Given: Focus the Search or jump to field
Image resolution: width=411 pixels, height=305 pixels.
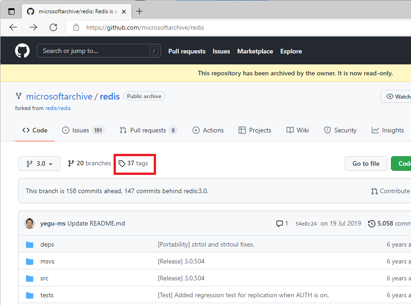Looking at the screenshot, I should [x=99, y=51].
